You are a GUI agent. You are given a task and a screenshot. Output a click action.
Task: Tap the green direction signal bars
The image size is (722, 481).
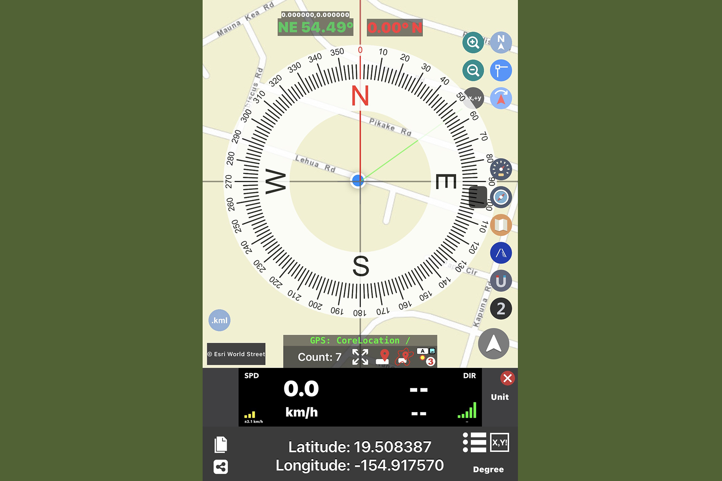[467, 410]
